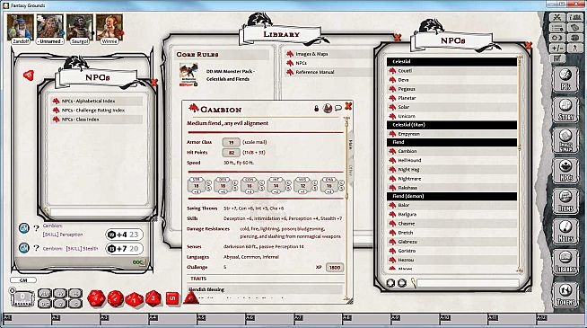
Task: Toggle the -5 modifier button
Action: pyautogui.click(x=75, y=303)
